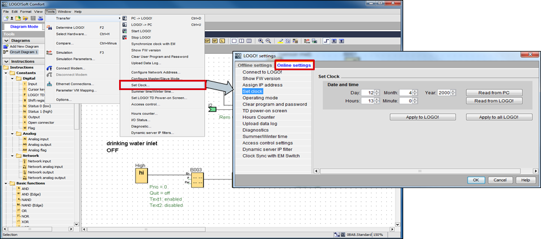Collapse the Basic functions folder
This screenshot has width=541, height=239.
(x=6, y=183)
